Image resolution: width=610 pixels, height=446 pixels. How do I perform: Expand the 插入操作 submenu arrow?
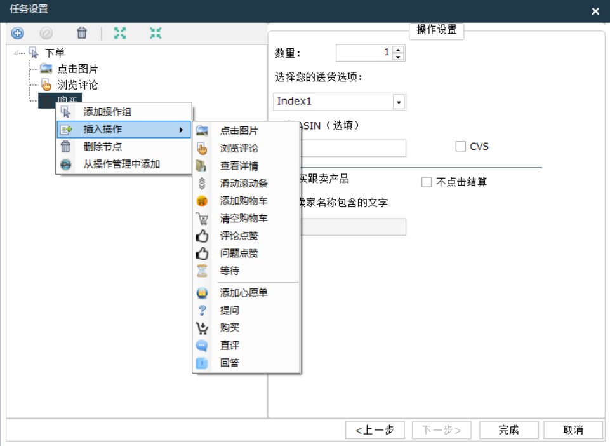tap(182, 130)
